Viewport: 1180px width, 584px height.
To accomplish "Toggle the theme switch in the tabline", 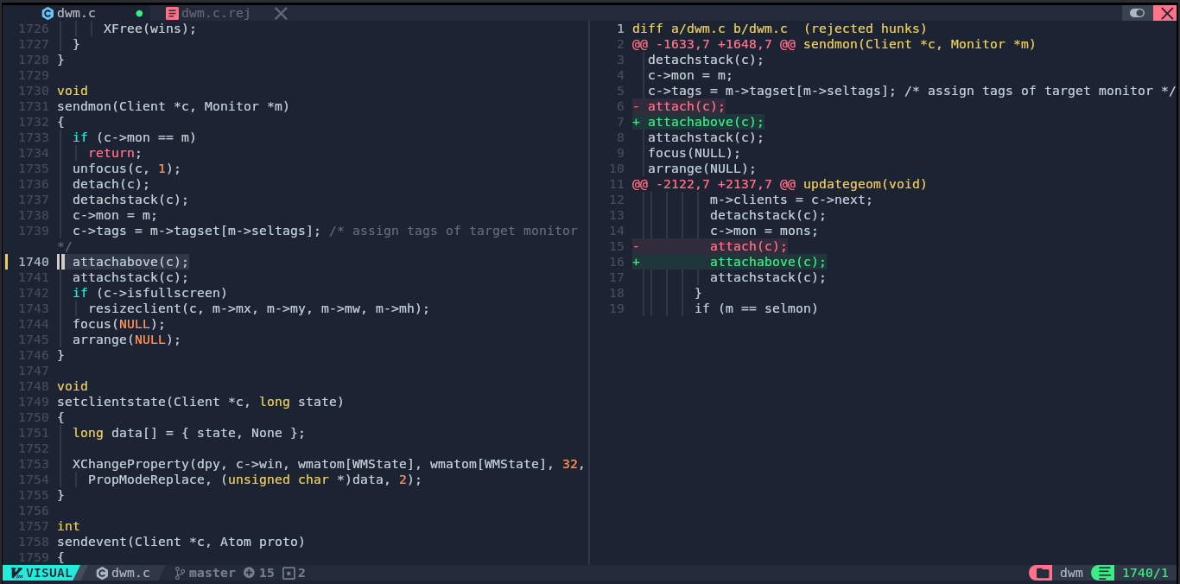I will pos(1137,13).
